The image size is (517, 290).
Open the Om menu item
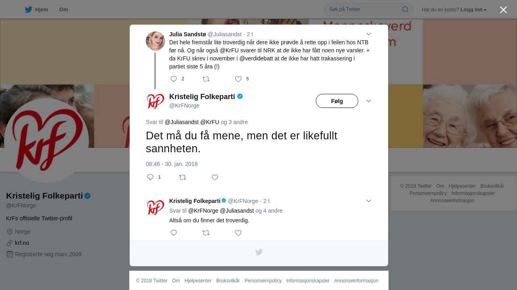63,10
